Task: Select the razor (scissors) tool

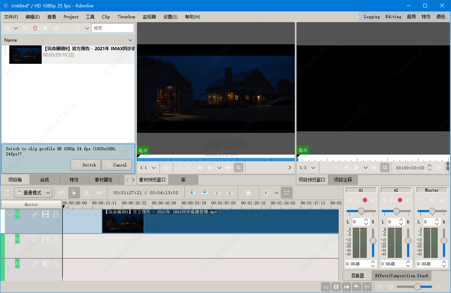Action: 87,193
